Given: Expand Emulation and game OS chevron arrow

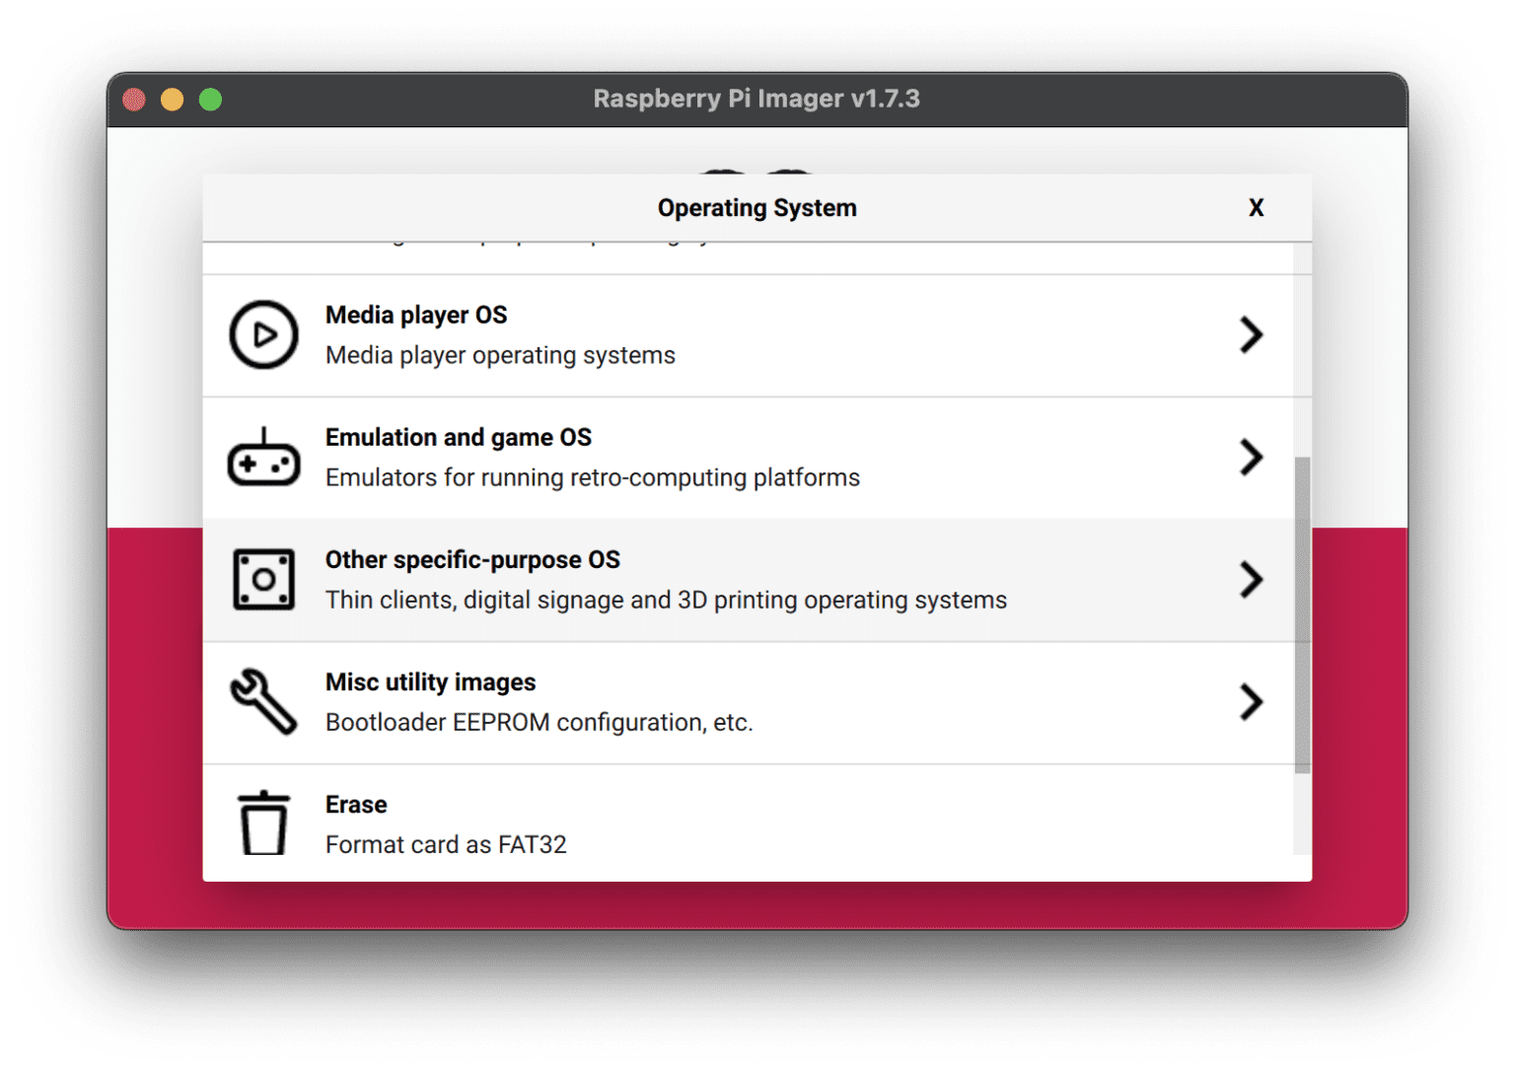Looking at the screenshot, I should (1251, 458).
